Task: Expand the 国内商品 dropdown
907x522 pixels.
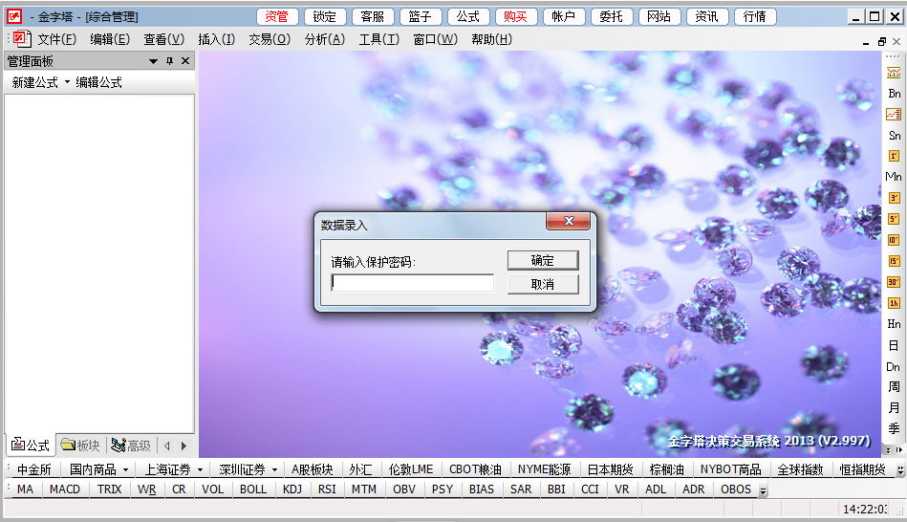Action: pos(125,470)
